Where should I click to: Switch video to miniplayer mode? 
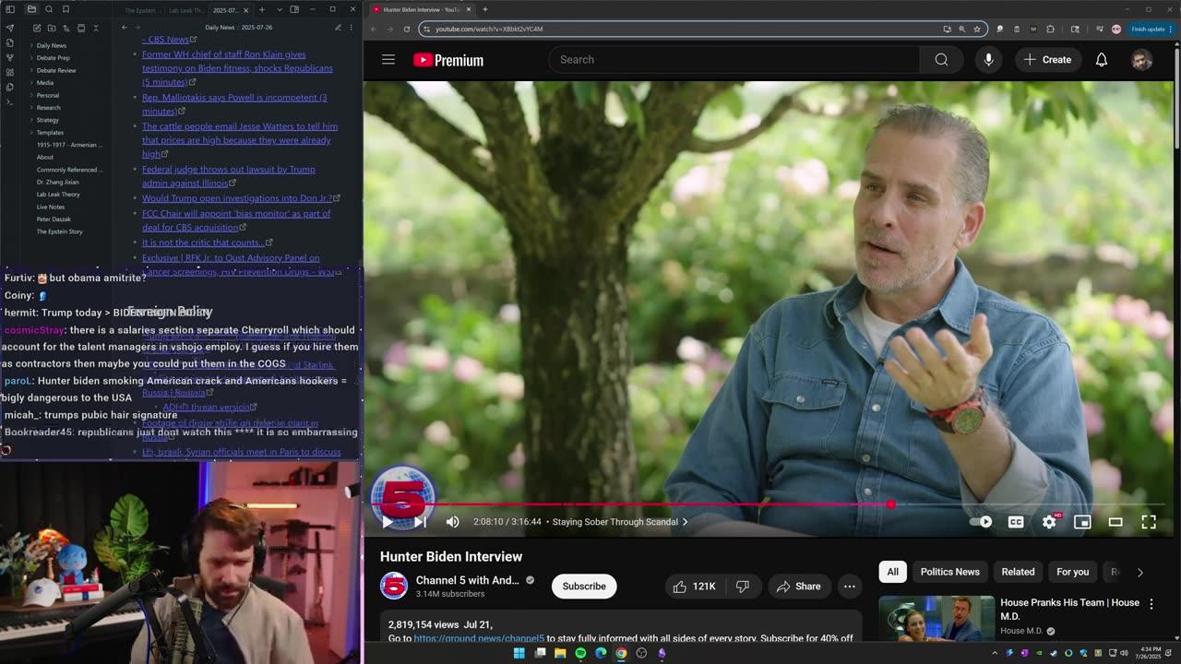[x=1082, y=522]
